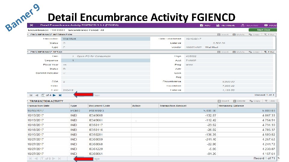Click the Encumbrance amount 9,000.00

(x=228, y=82)
